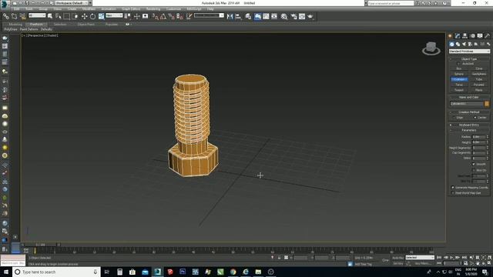The height and width of the screenshot is (277, 493).
Task: Select the Geometry category icon
Action: click(451, 45)
